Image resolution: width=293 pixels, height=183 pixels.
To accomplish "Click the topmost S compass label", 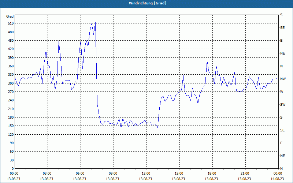I will pyautogui.click(x=281, y=15).
